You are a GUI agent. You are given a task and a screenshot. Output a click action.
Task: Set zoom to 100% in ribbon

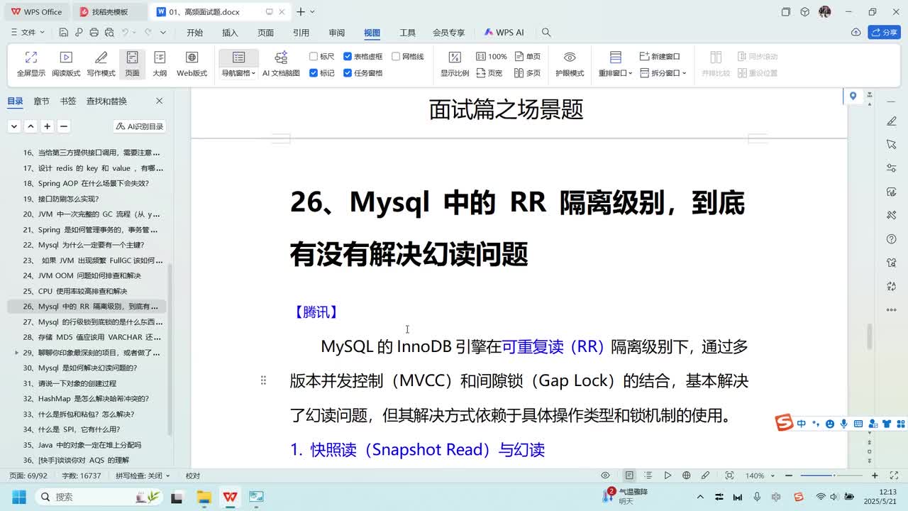click(492, 57)
